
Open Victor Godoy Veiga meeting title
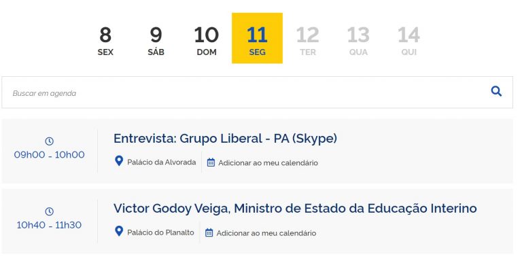pos(295,209)
